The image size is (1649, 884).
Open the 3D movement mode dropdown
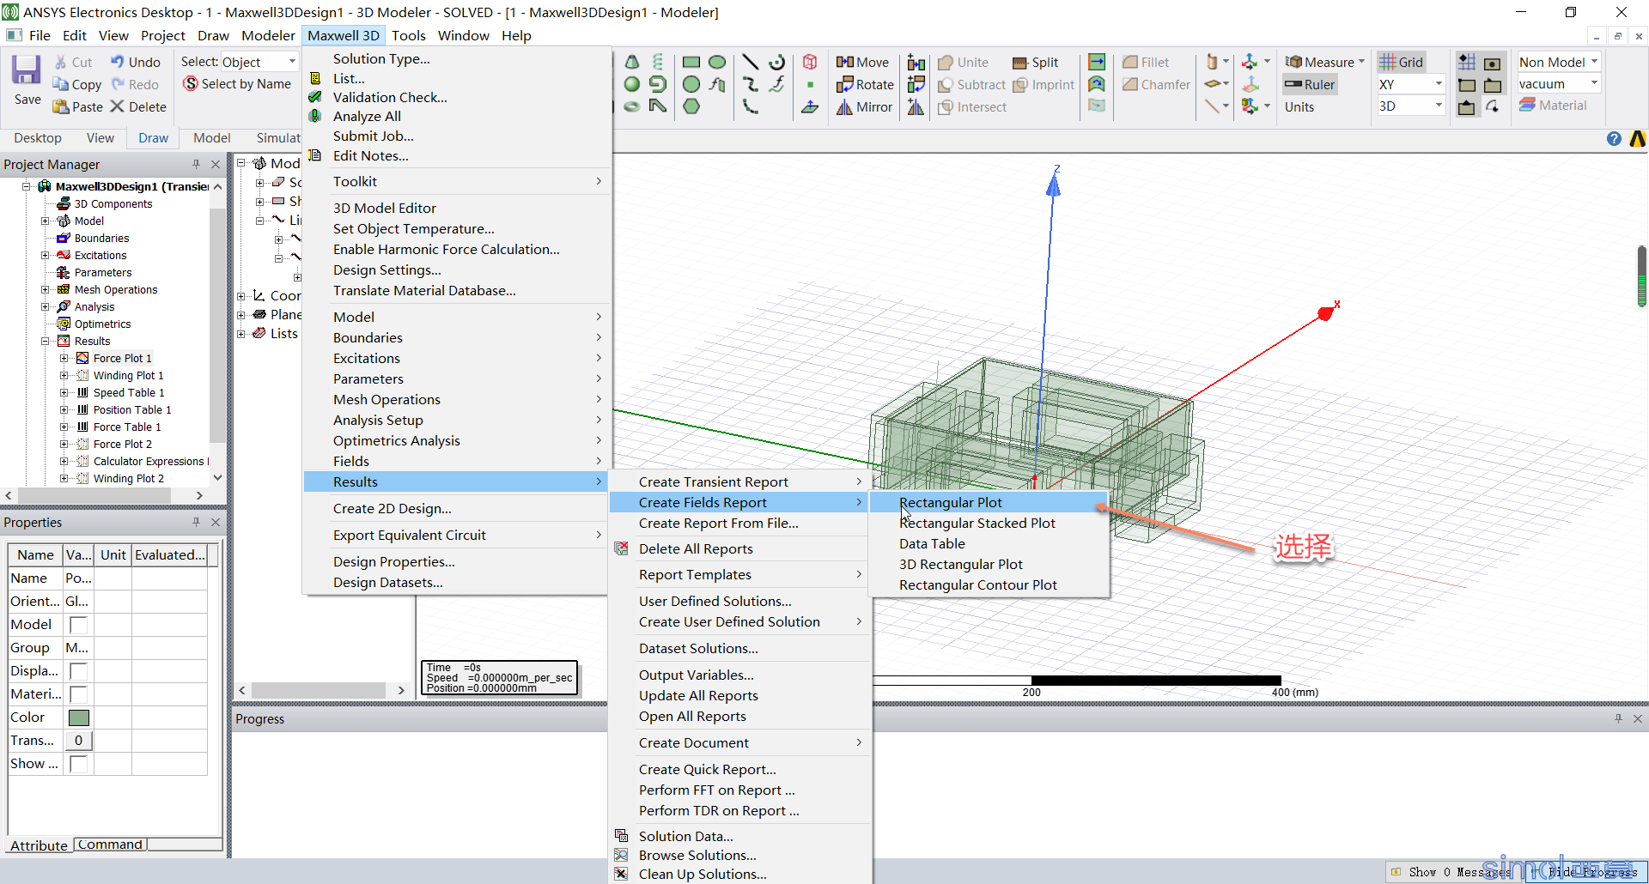1439,106
